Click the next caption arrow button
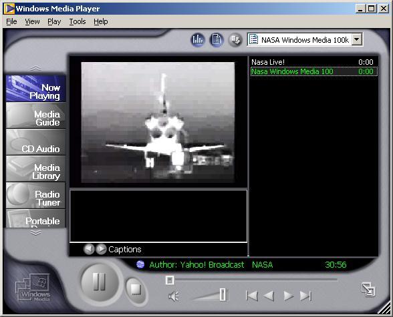 [x=101, y=249]
